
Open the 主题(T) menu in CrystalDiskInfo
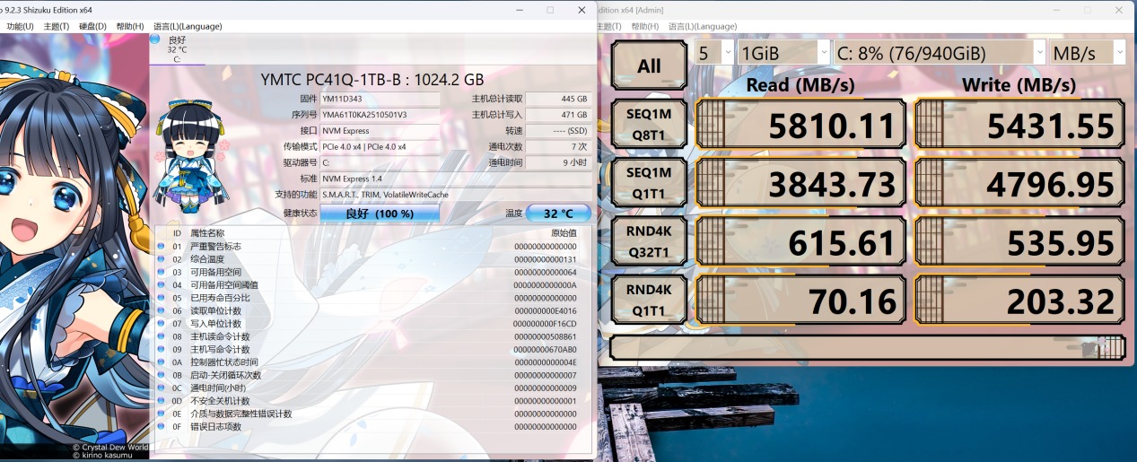57,26
